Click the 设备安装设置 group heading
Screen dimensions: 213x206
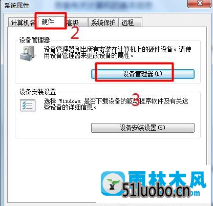pyautogui.click(x=37, y=92)
